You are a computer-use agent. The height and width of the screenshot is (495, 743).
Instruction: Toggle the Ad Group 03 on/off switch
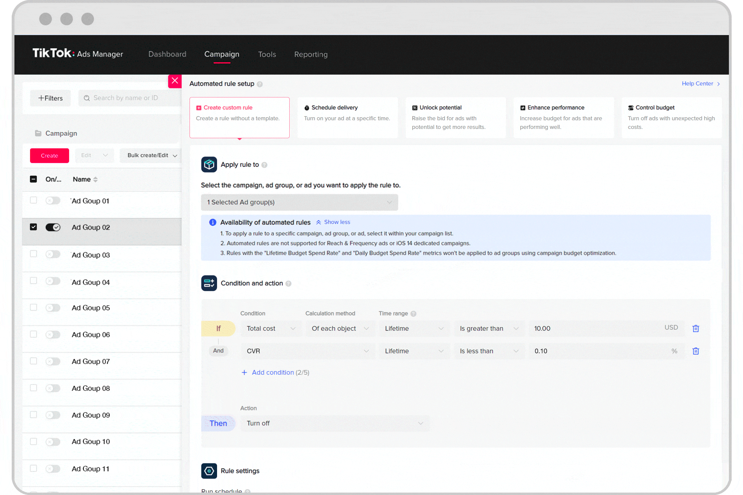(x=53, y=255)
